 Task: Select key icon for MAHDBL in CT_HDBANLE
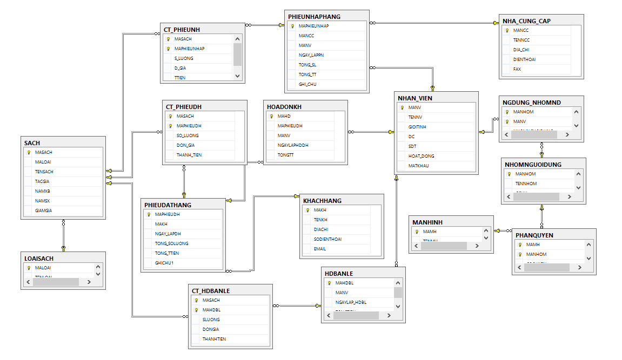coord(196,310)
